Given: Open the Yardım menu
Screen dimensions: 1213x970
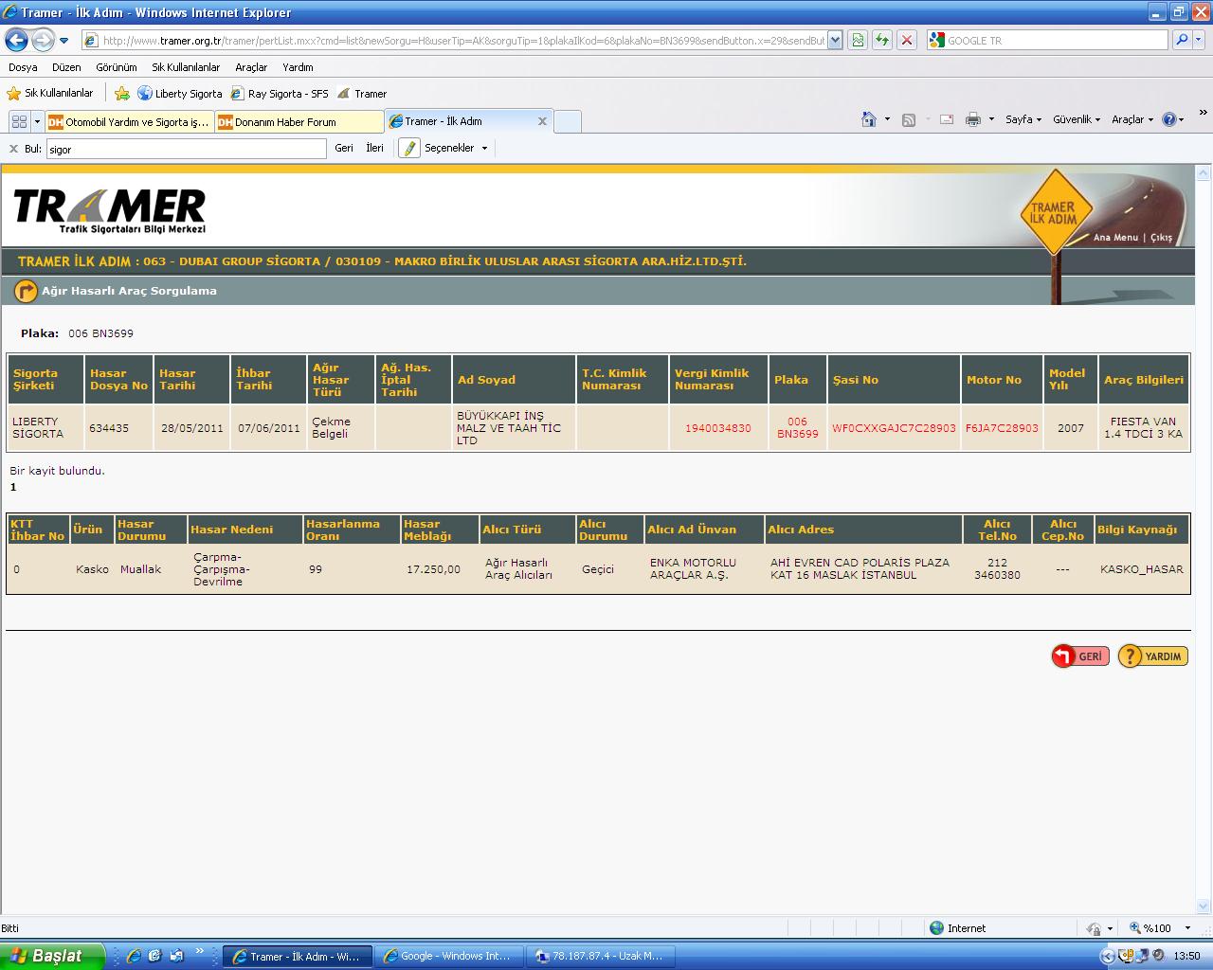Looking at the screenshot, I should click(298, 67).
